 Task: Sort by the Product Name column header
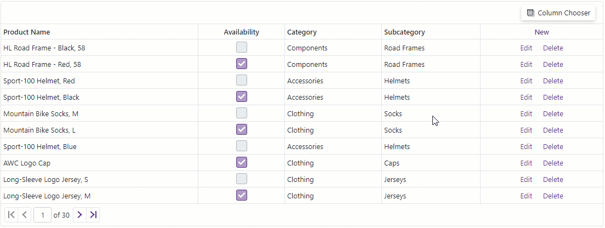click(x=27, y=32)
